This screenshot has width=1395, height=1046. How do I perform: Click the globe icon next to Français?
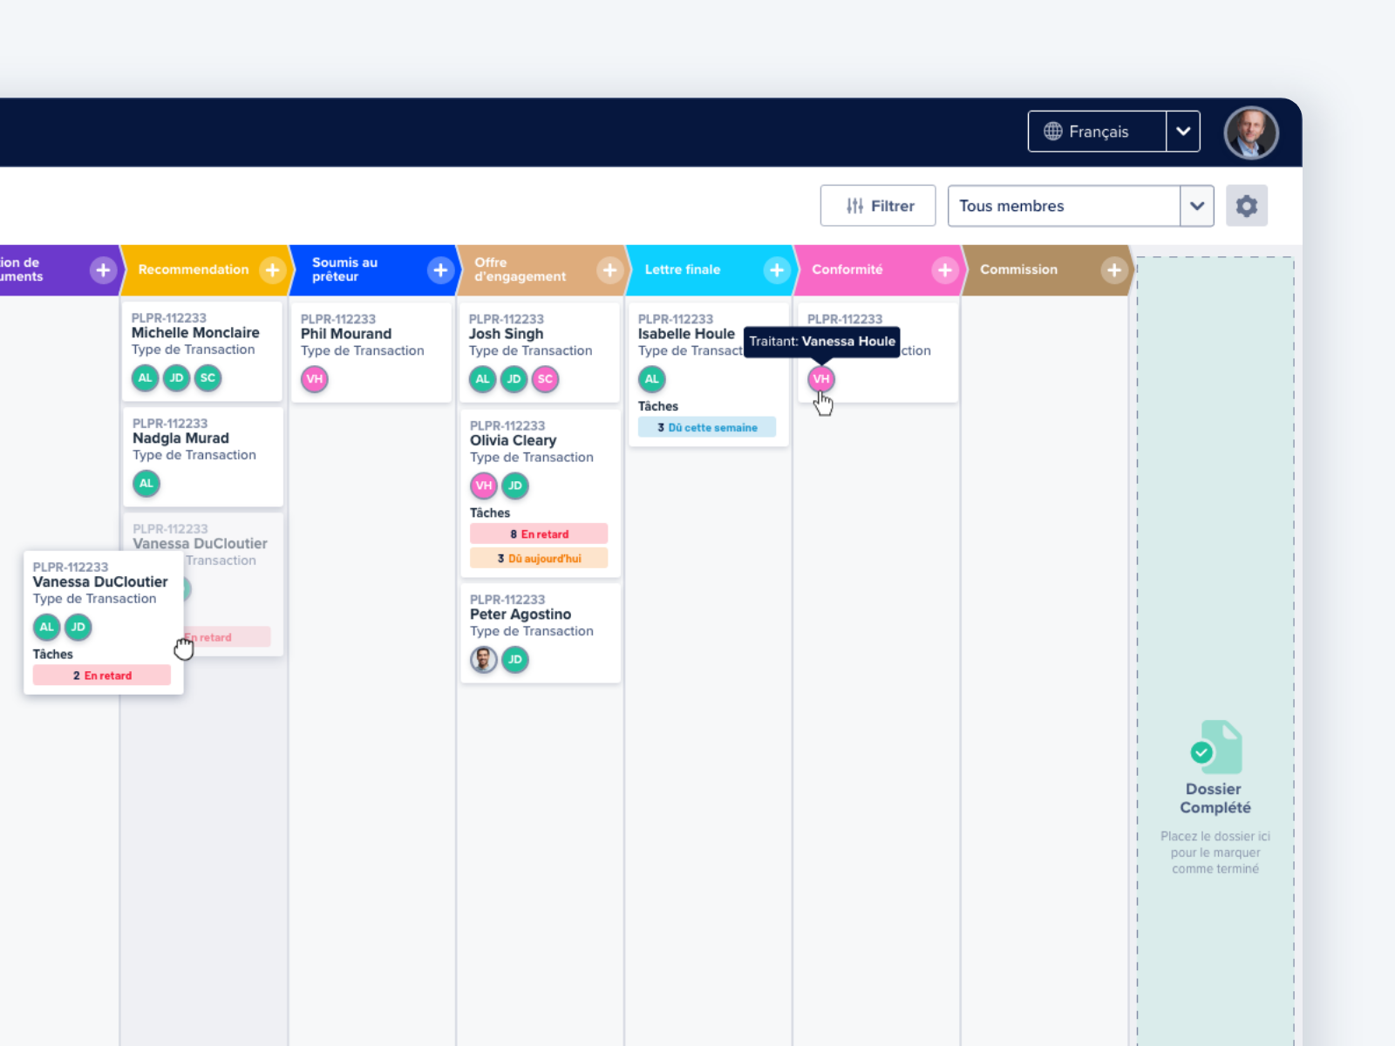[1053, 131]
